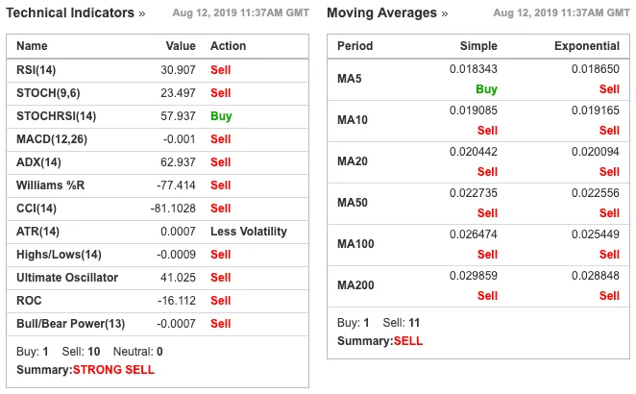Viewport: 636px width, 394px height.
Task: Click the chevron after Moving Averages
Action: point(445,14)
